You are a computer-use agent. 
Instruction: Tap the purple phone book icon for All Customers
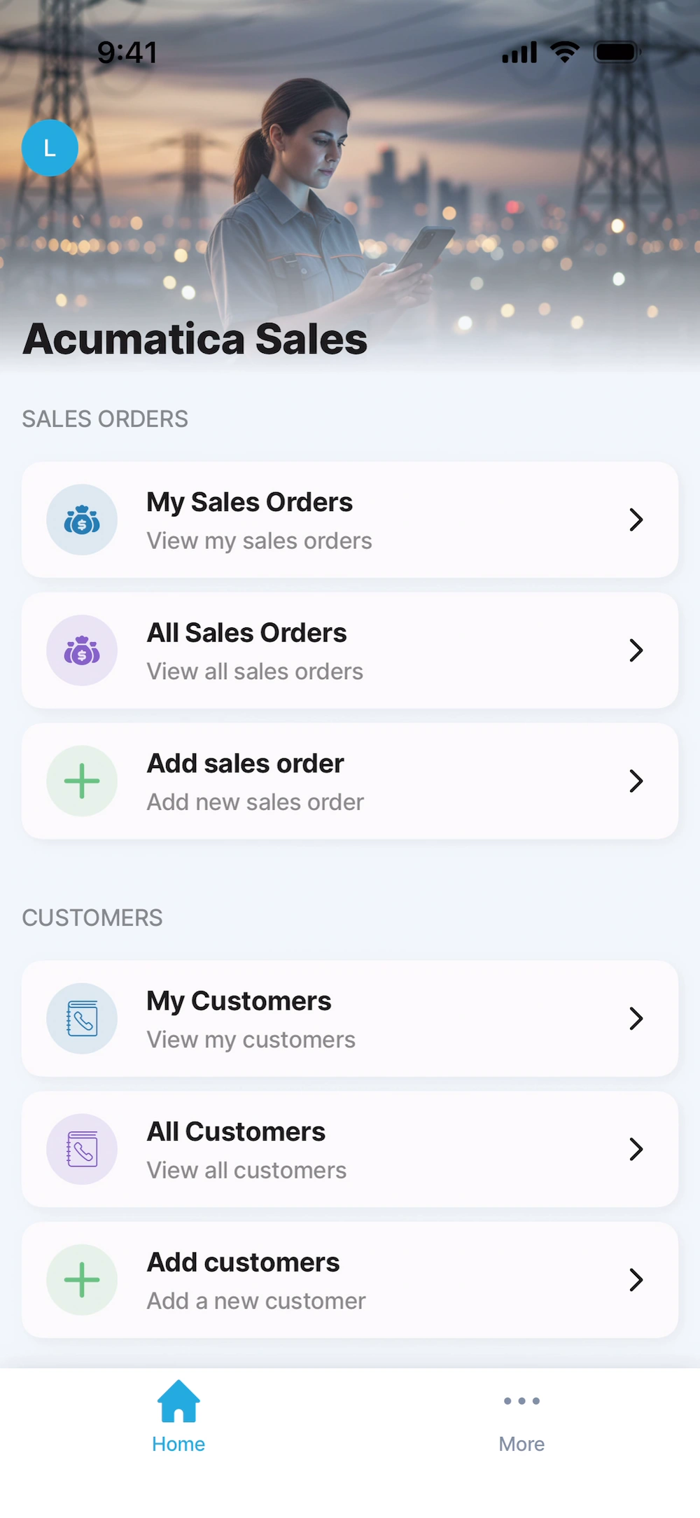pyautogui.click(x=82, y=1149)
